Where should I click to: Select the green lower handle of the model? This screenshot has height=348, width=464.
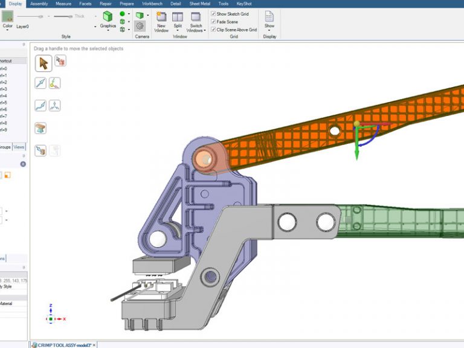(x=399, y=221)
